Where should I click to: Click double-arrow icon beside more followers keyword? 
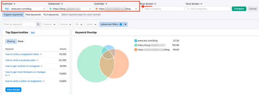[x=9, y=75]
